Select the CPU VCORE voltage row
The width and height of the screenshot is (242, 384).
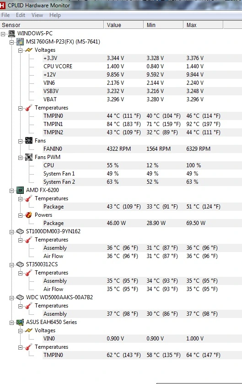pos(142,66)
